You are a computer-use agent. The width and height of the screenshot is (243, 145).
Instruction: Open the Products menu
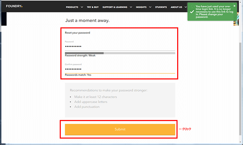pyautogui.click(x=72, y=7)
